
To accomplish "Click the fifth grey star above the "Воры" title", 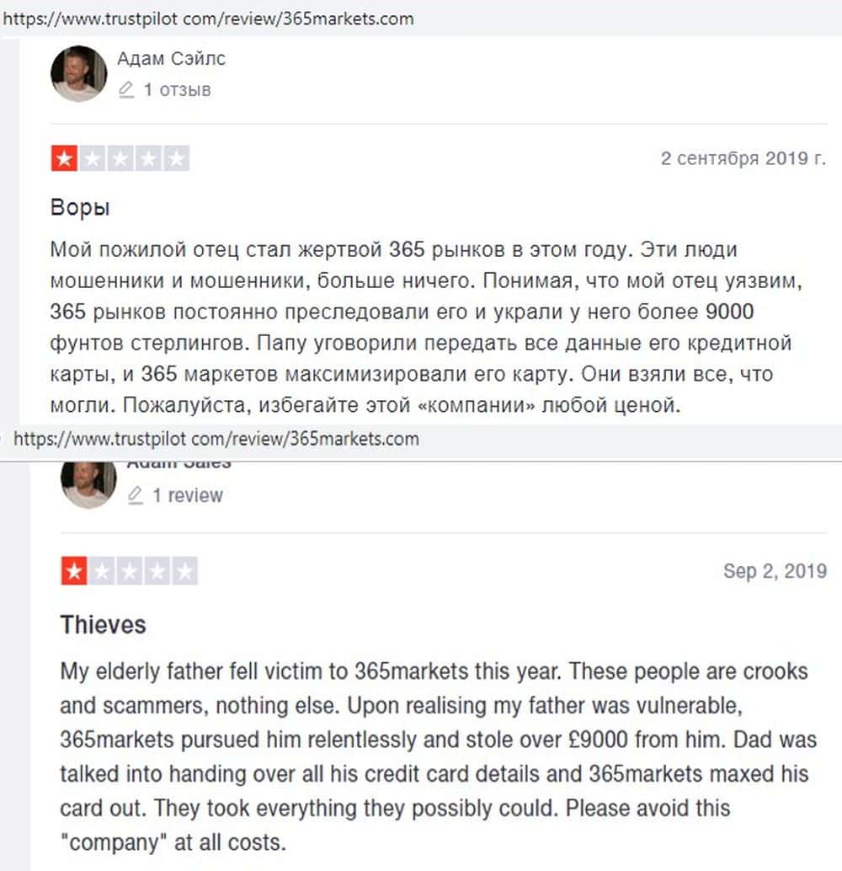I will pos(176,158).
